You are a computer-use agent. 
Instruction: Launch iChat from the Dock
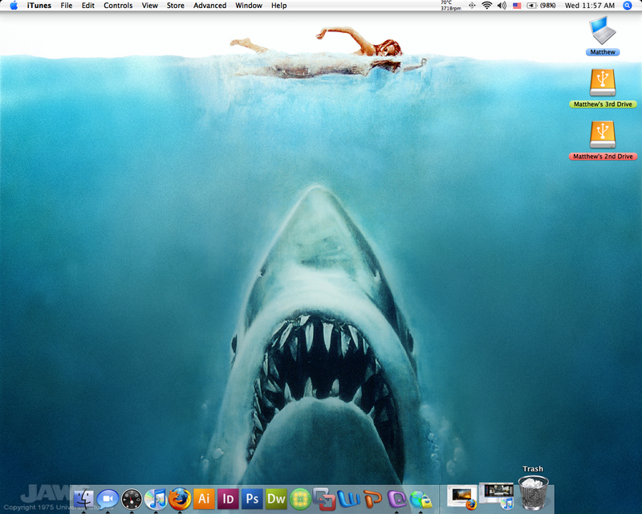[108, 499]
